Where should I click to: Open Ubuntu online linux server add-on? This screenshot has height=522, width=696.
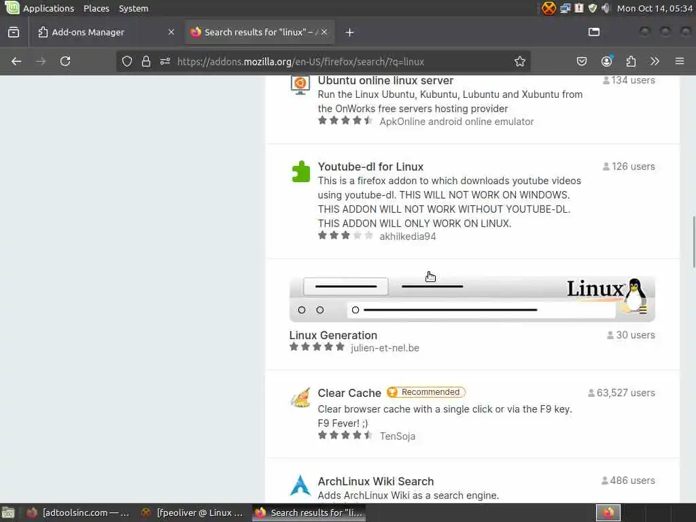click(x=385, y=80)
